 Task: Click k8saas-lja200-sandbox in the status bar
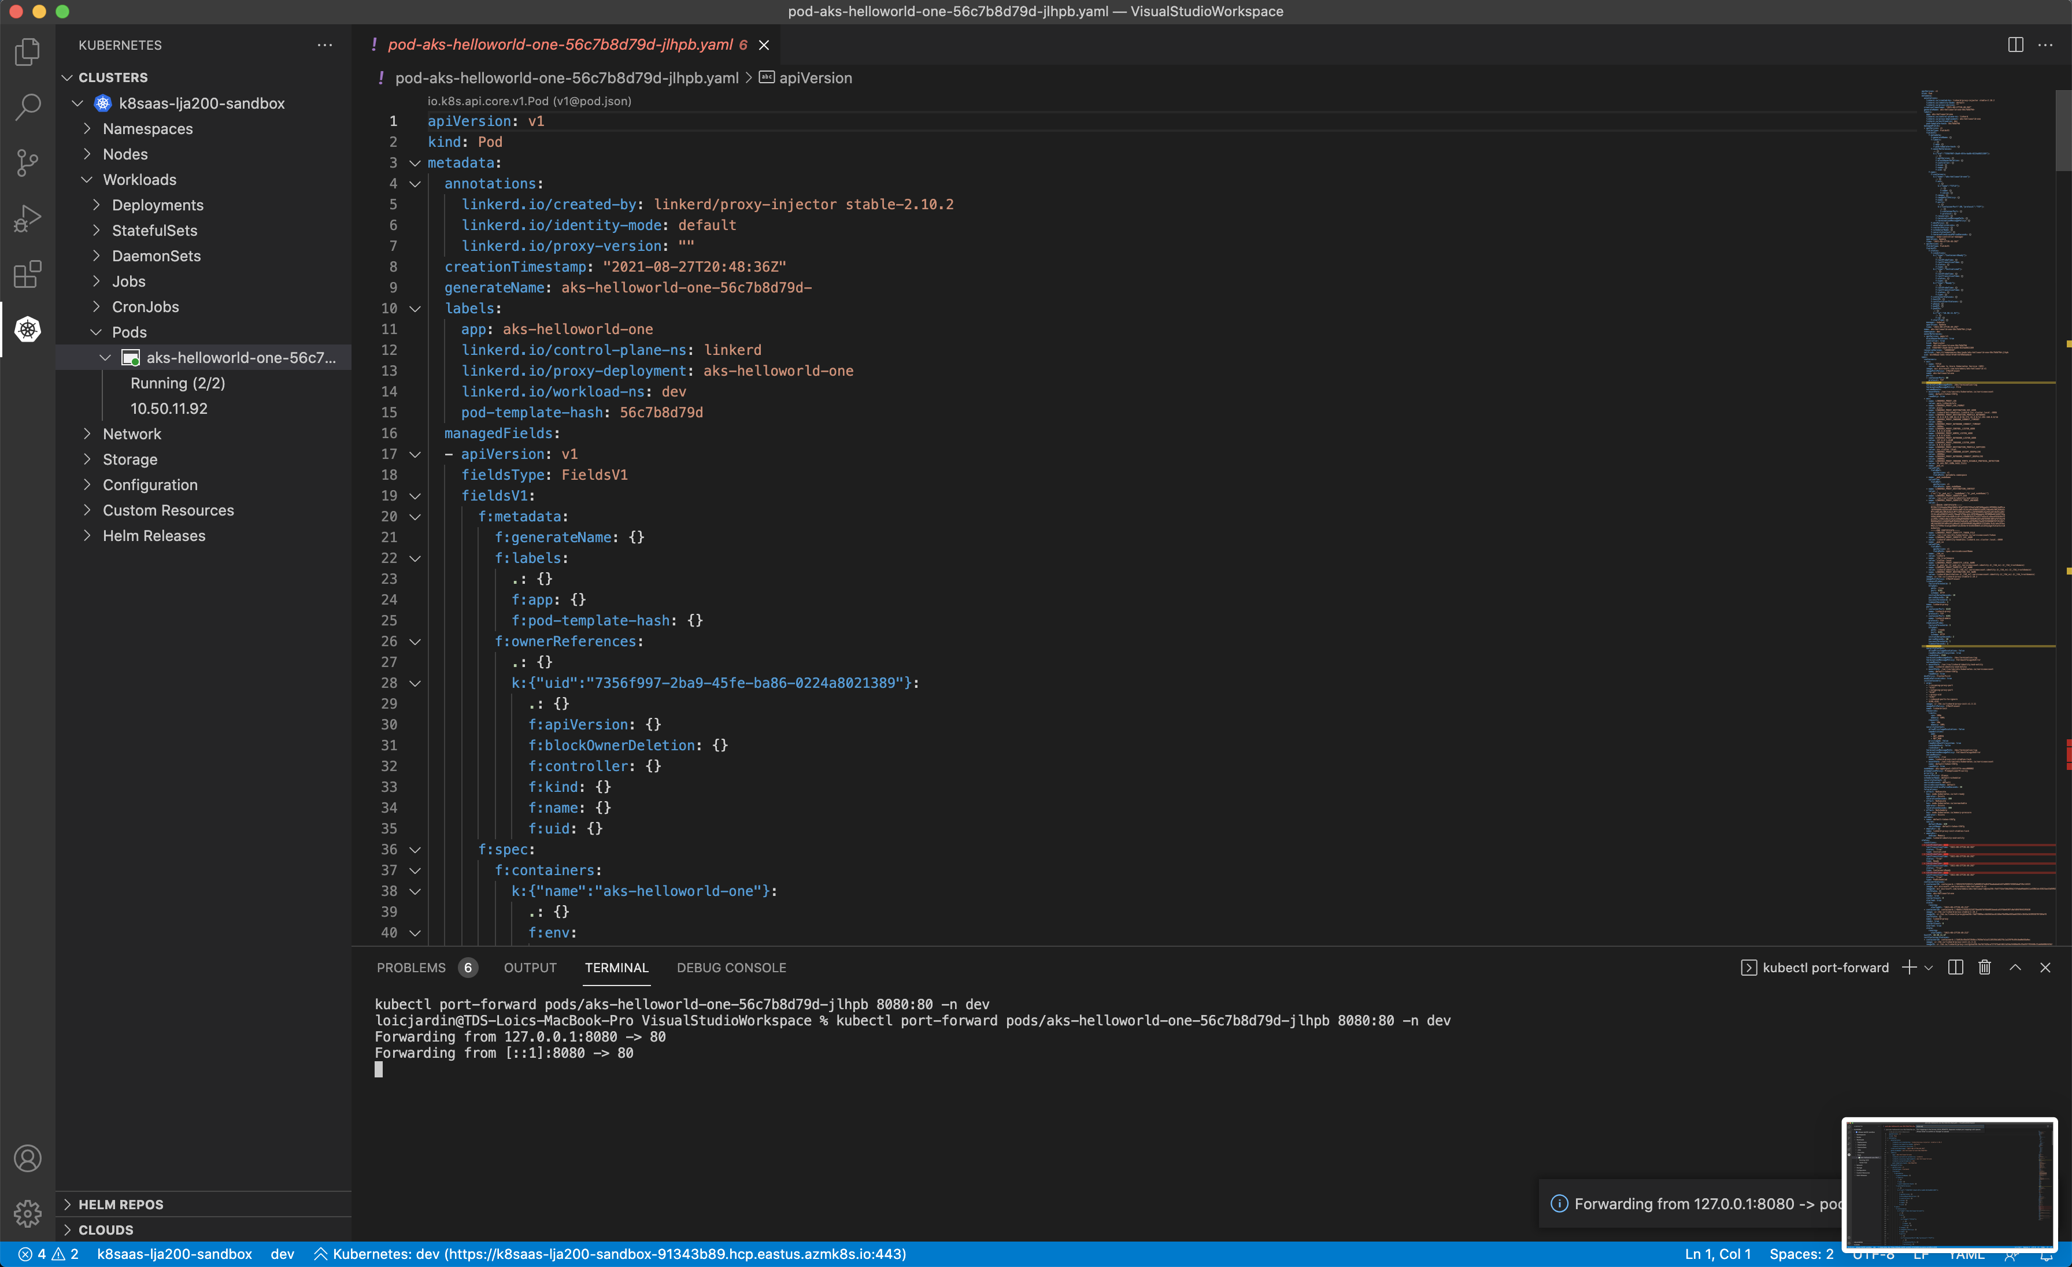(174, 1254)
